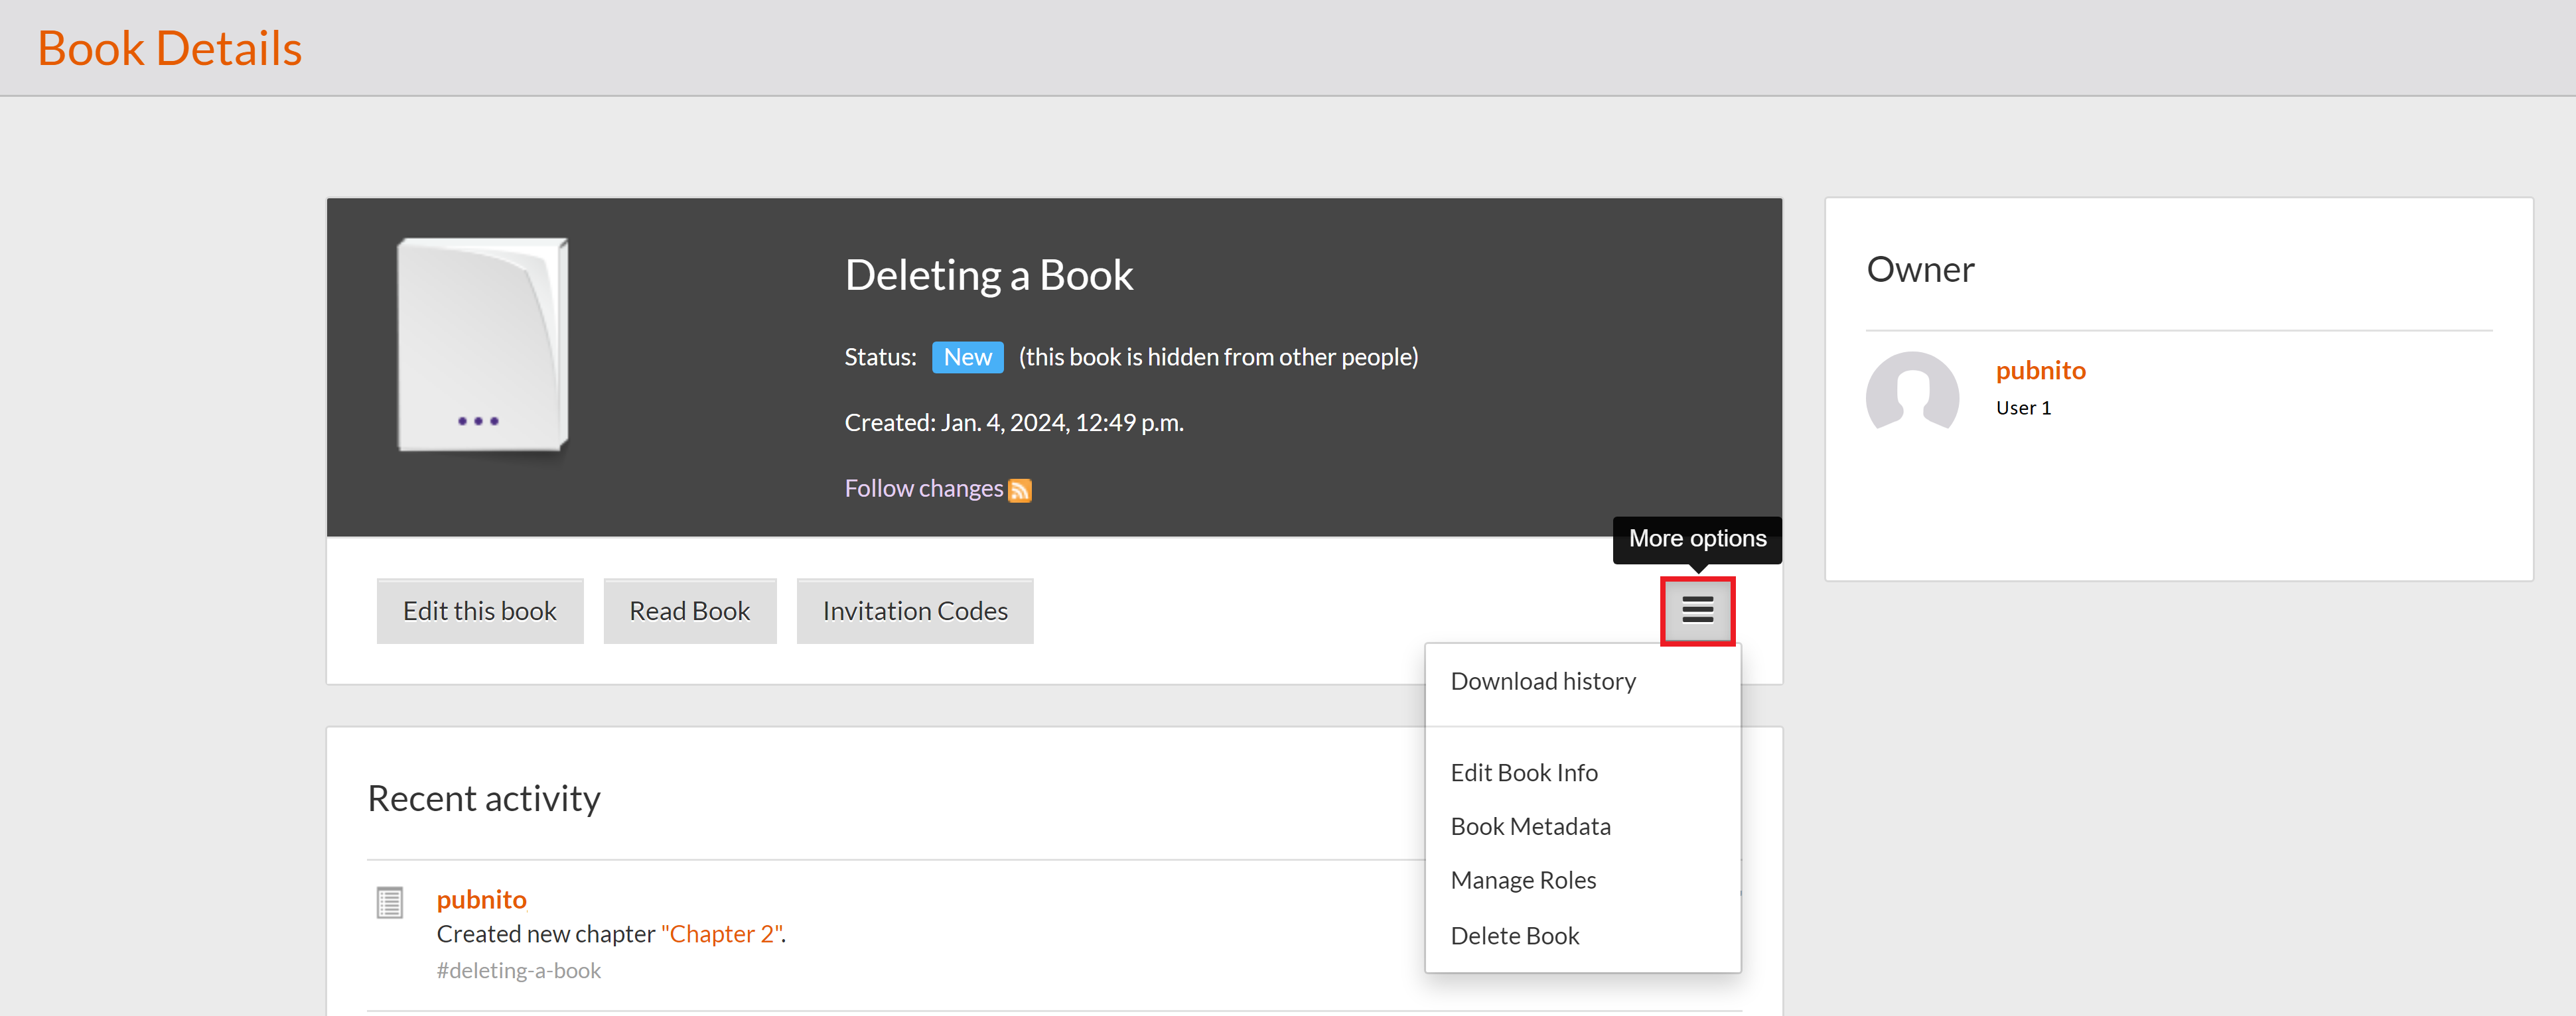
Task: Click the book cover thumbnail
Action: pyautogui.click(x=483, y=345)
